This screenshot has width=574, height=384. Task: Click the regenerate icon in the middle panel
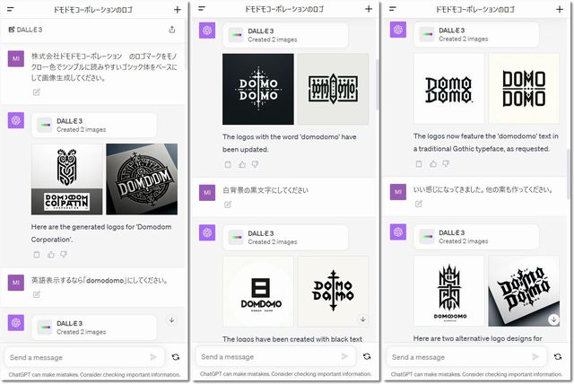(x=367, y=356)
